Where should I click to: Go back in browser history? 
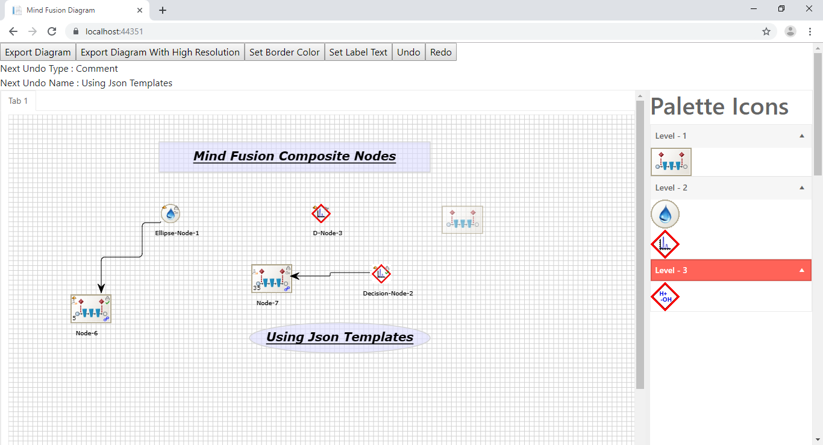pyautogui.click(x=13, y=31)
